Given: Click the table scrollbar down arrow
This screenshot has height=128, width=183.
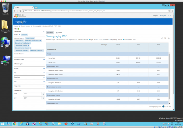Looking at the screenshot, I should [x=169, y=103].
